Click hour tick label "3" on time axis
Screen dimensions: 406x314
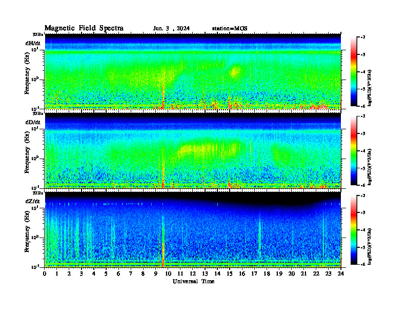[x=82, y=273]
